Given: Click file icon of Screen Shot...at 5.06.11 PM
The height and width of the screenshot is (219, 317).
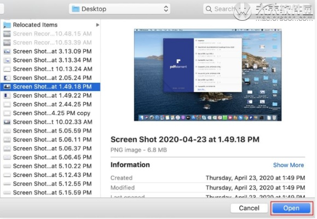Looking at the screenshot, I should tap(7, 140).
